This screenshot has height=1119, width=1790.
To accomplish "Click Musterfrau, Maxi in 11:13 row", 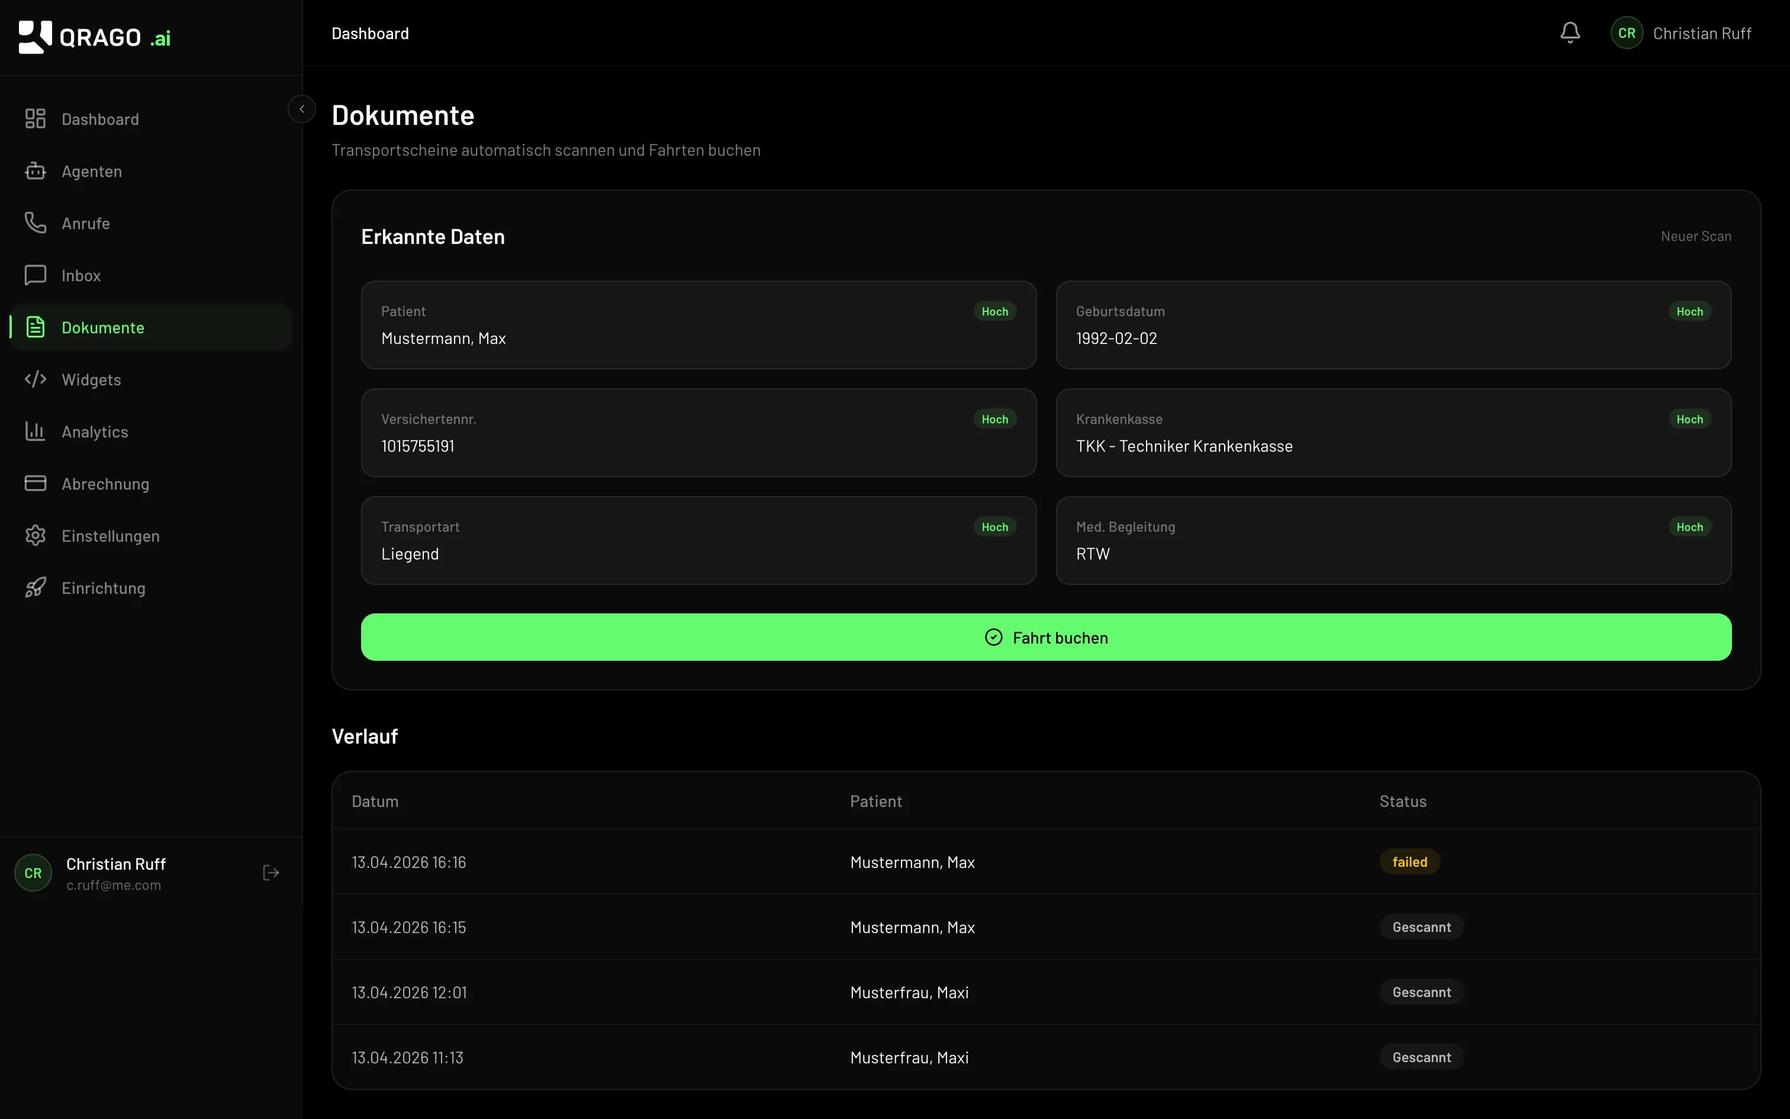I will tap(909, 1057).
